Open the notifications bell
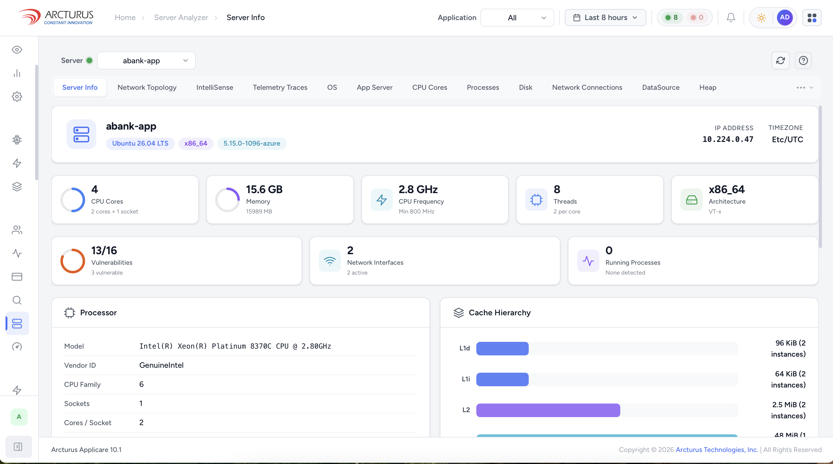Screen dimensions: 833x464 (x=731, y=18)
